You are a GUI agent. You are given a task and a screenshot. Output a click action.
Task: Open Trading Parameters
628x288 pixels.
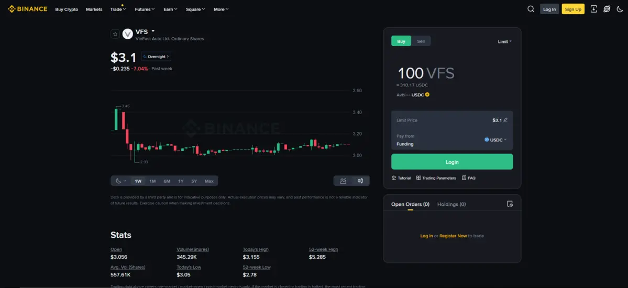pyautogui.click(x=436, y=178)
